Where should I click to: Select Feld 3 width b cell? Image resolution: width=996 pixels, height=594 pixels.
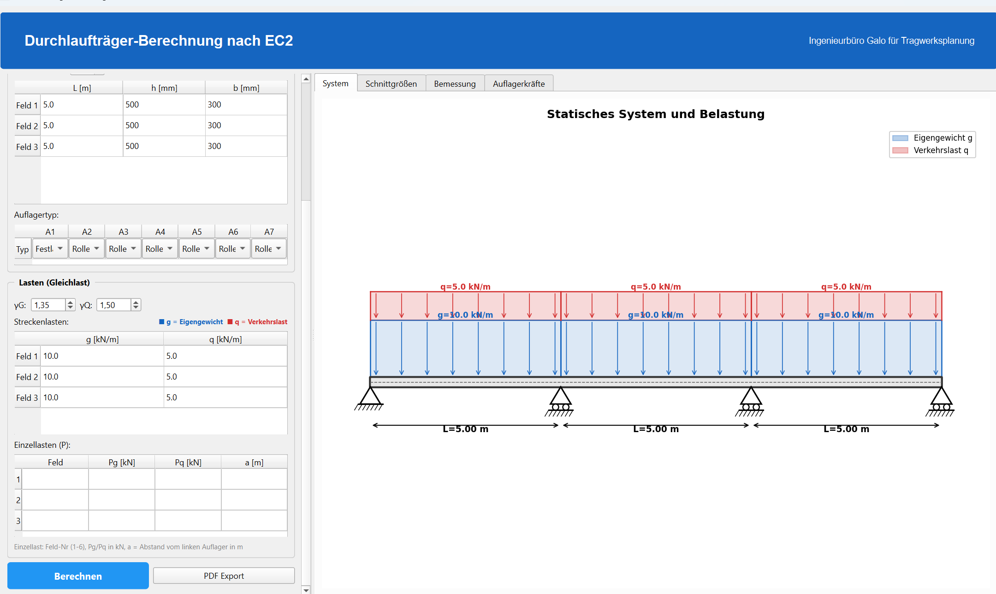(246, 146)
